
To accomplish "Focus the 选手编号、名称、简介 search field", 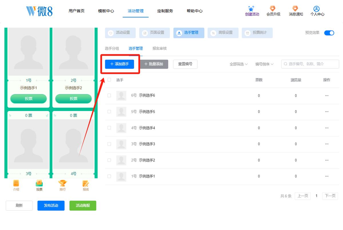I will (310, 64).
